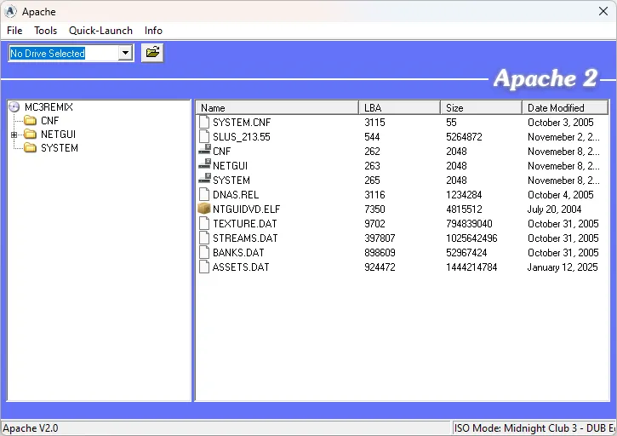Image resolution: width=617 pixels, height=436 pixels.
Task: Click the 'Apache V2.0' status bar text
Action: [x=31, y=428]
